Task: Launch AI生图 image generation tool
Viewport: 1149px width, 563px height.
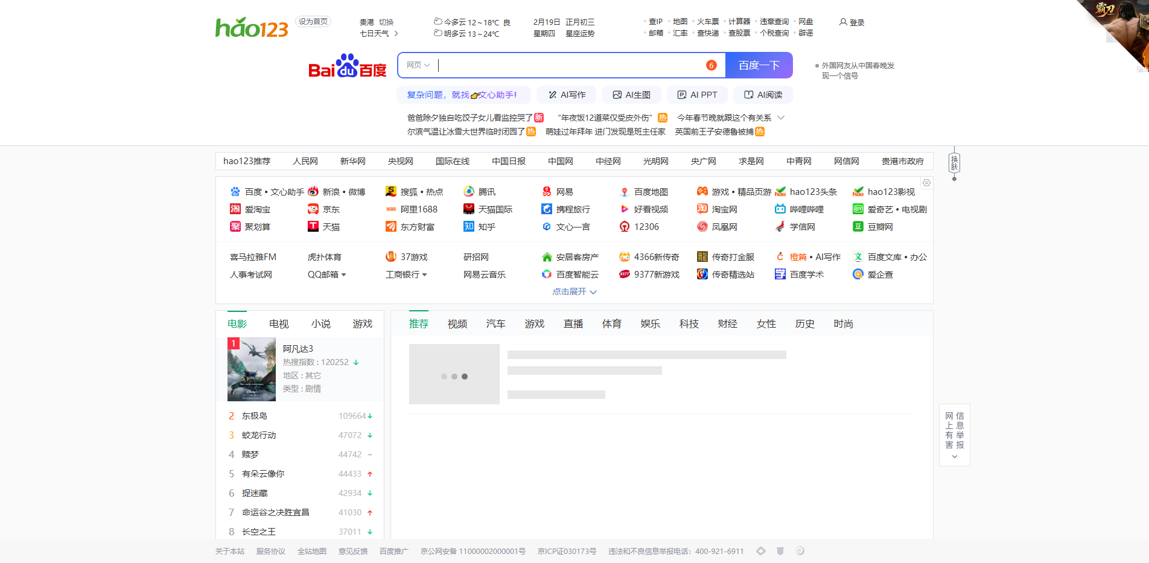Action: coord(631,95)
